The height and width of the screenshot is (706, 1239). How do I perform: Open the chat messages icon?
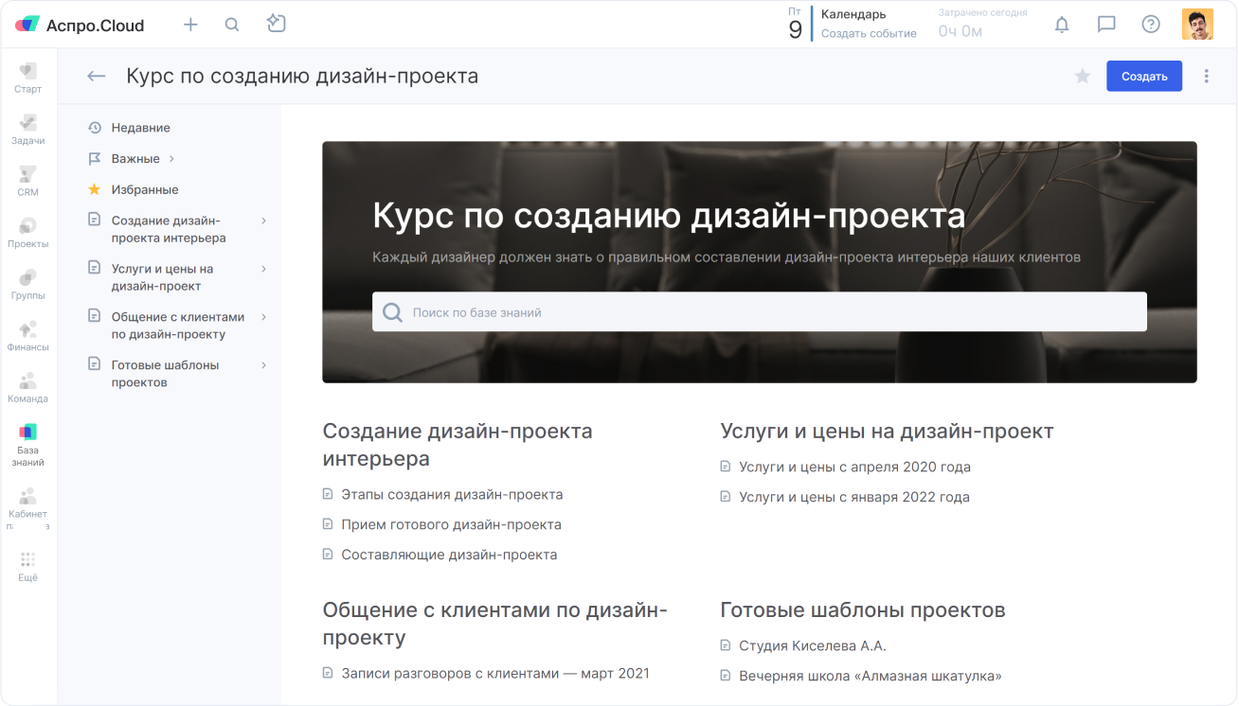point(1106,25)
